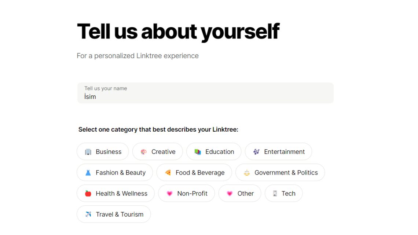
Task: Click the books icon on Education
Action: coord(198,152)
